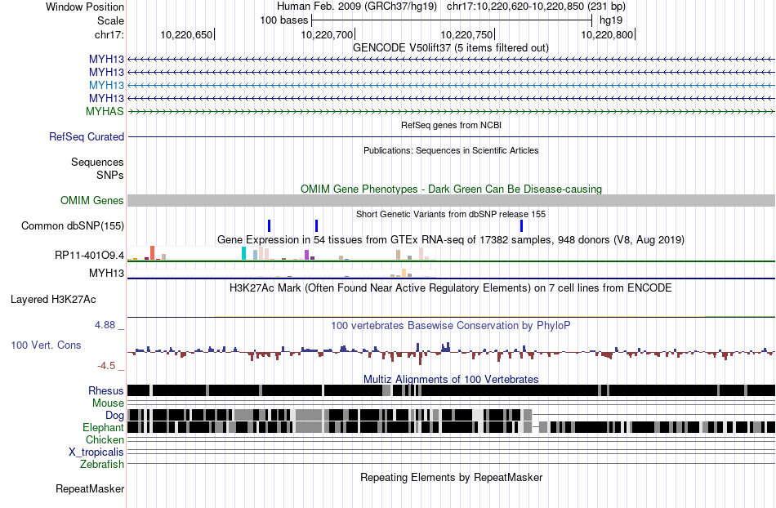Click the Dog alignment row label
Screen dimensions: 776x508
(114, 415)
